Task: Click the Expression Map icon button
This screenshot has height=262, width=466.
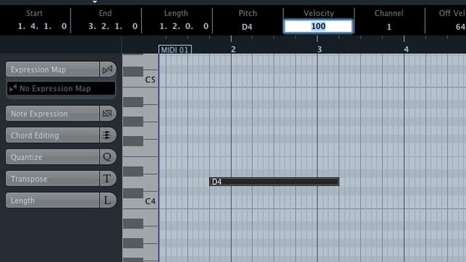Action: pos(108,70)
